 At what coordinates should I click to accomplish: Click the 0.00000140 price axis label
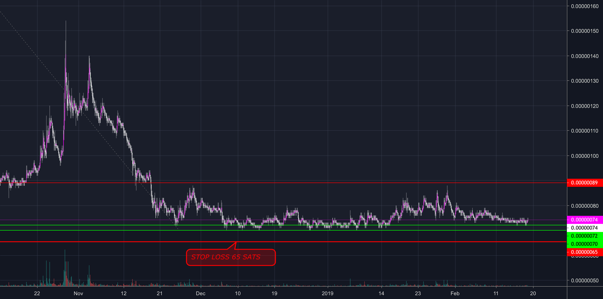(585, 56)
